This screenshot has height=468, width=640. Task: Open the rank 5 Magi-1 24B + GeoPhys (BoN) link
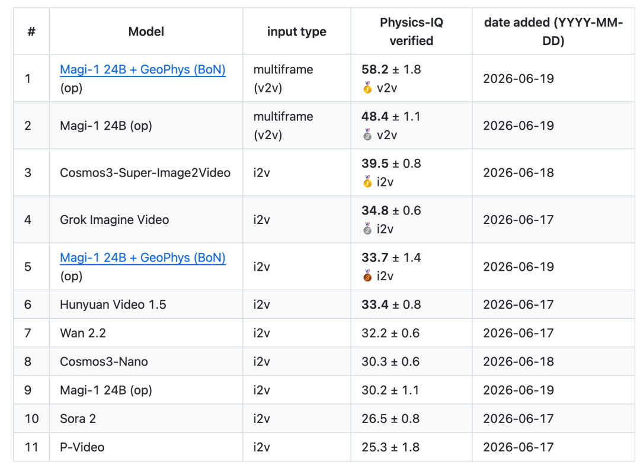[142, 258]
